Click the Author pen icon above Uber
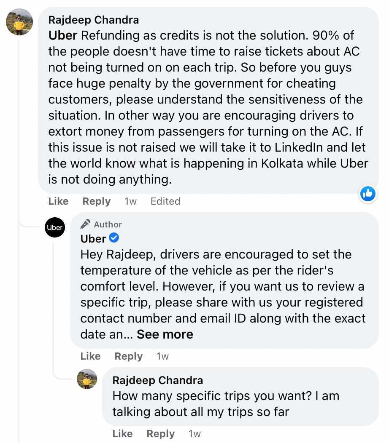The width and height of the screenshot is (389, 443). (86, 224)
